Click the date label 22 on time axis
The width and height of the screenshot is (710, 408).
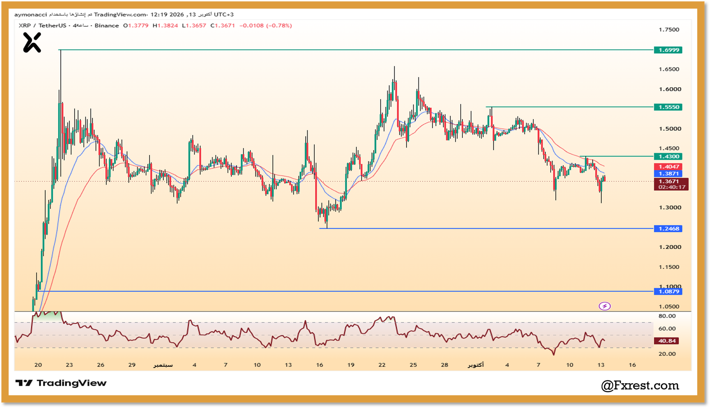382,365
